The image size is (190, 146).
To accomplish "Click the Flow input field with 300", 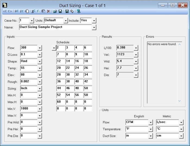I will pos(29,48).
